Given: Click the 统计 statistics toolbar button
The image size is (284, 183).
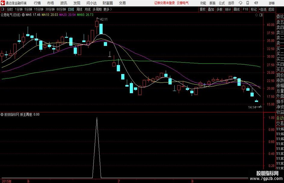Looking at the screenshot, I should (x=228, y=9).
